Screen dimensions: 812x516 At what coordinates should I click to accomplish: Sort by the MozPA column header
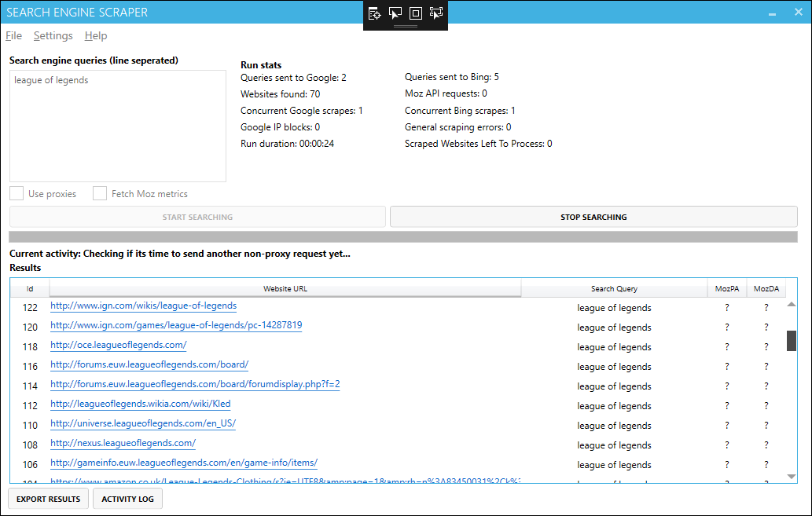(727, 289)
